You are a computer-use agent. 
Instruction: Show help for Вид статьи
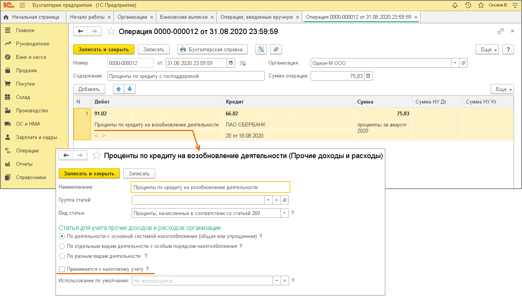(293, 213)
